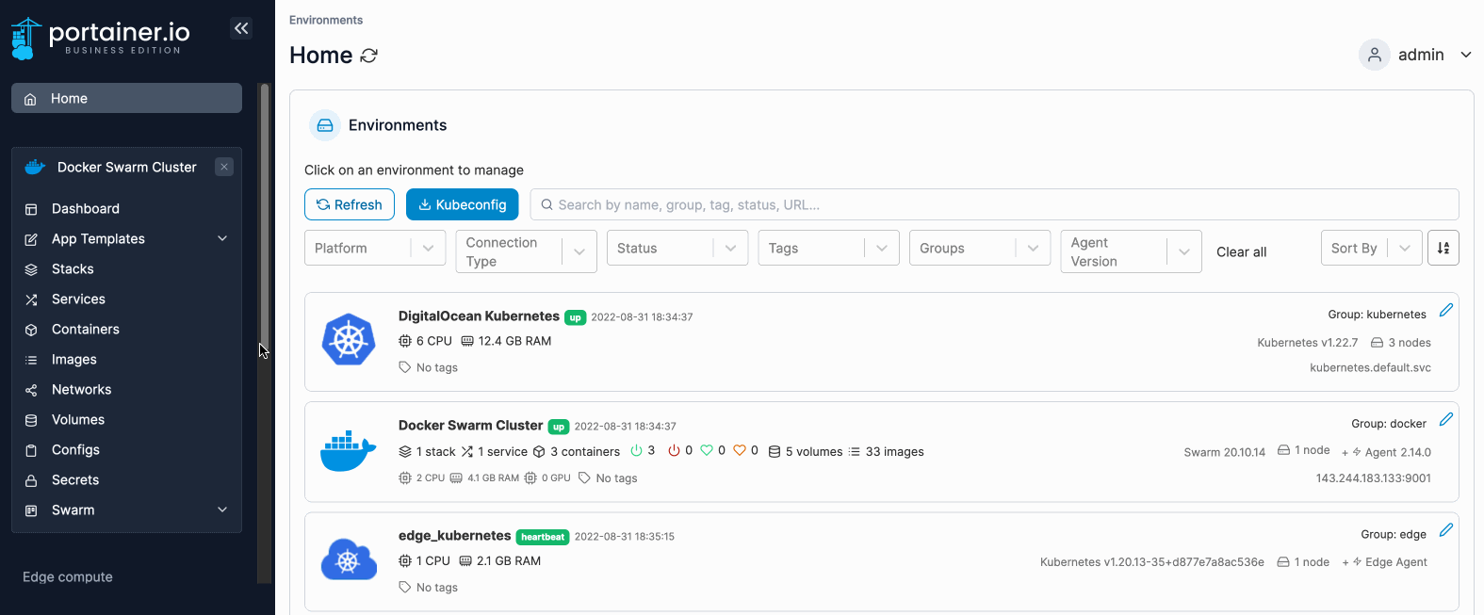Click the Group: edge label
The width and height of the screenshot is (1484, 615).
[x=1394, y=534]
